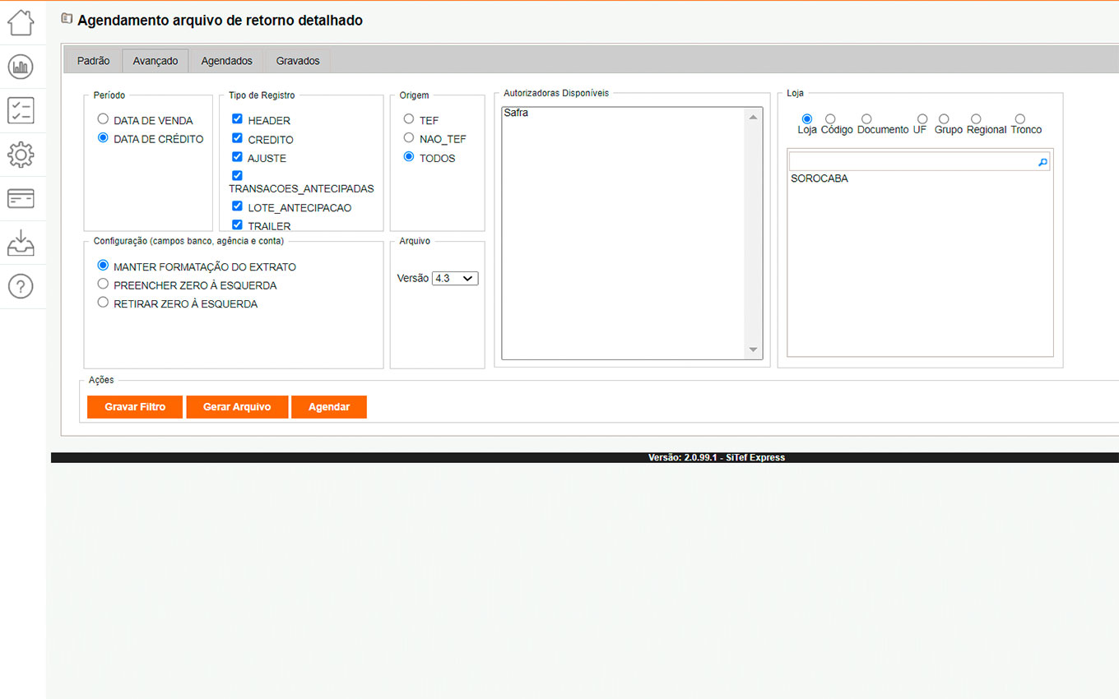
Task: Select Safra in Autorizadoras Disponíveis list
Action: point(517,113)
